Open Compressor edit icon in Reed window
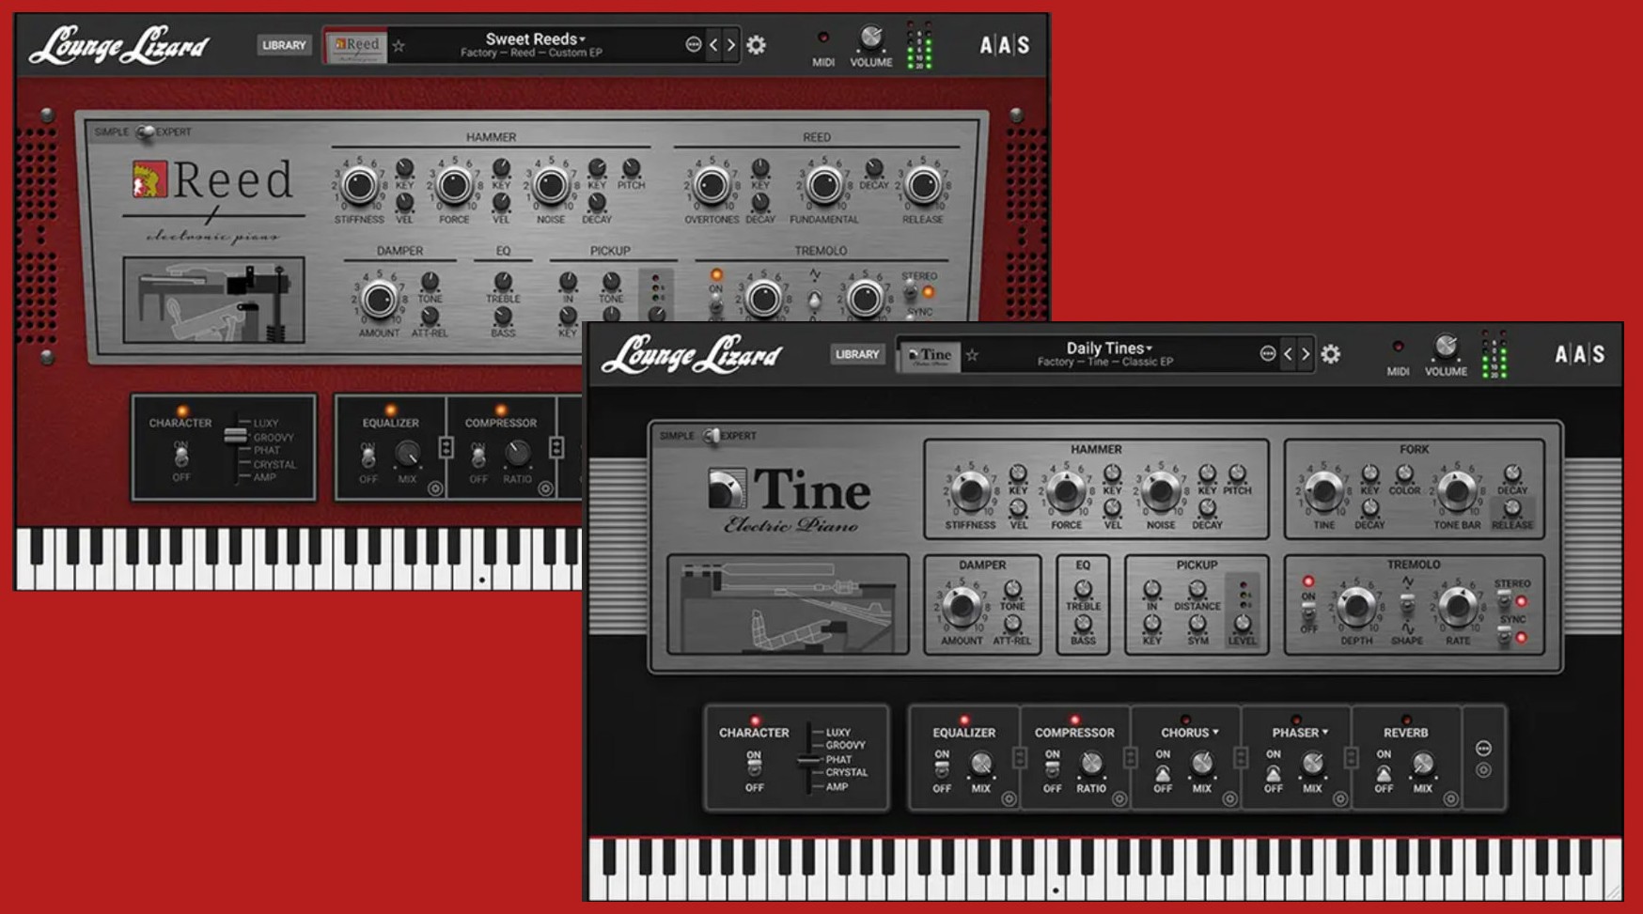 click(x=545, y=488)
